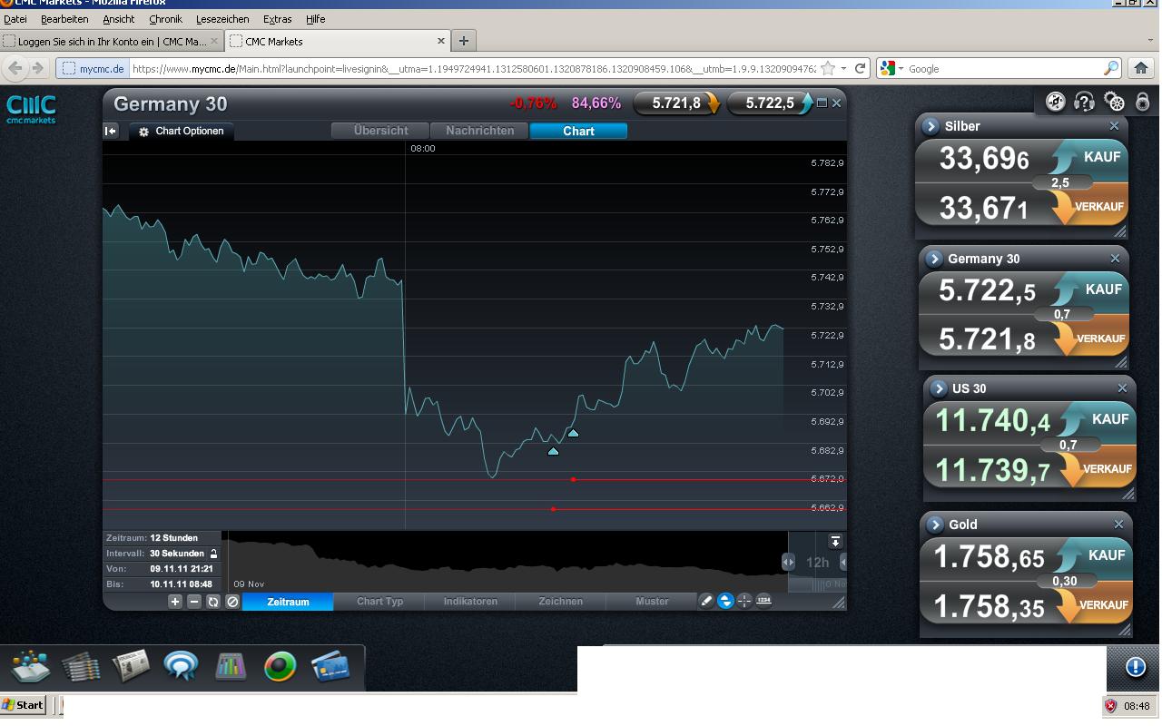
Task: Switch to the Übersicht tab
Action: point(380,131)
